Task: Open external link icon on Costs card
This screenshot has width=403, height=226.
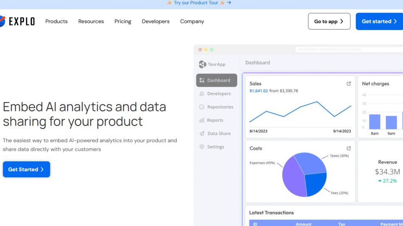Action: (349, 149)
